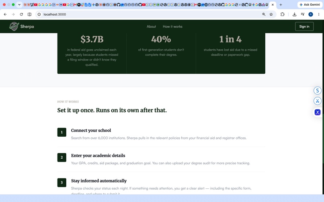Click the Set it up once headline
Viewport: 324px width, 202px height.
click(x=112, y=110)
